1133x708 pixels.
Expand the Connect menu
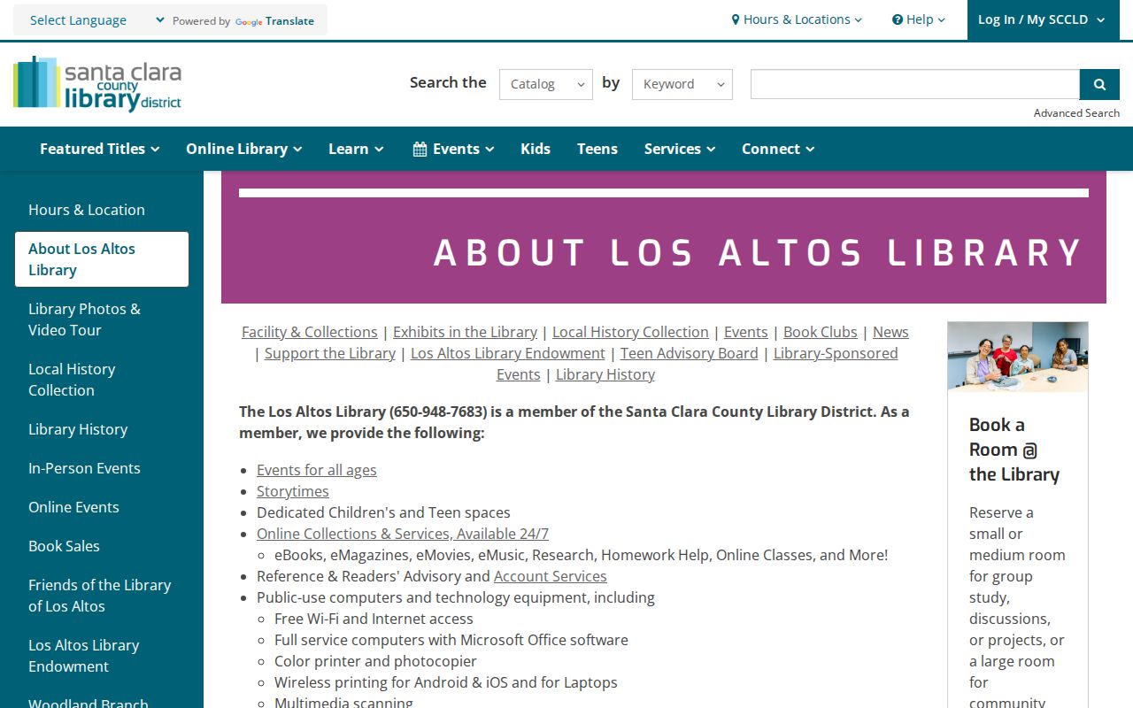tap(778, 149)
